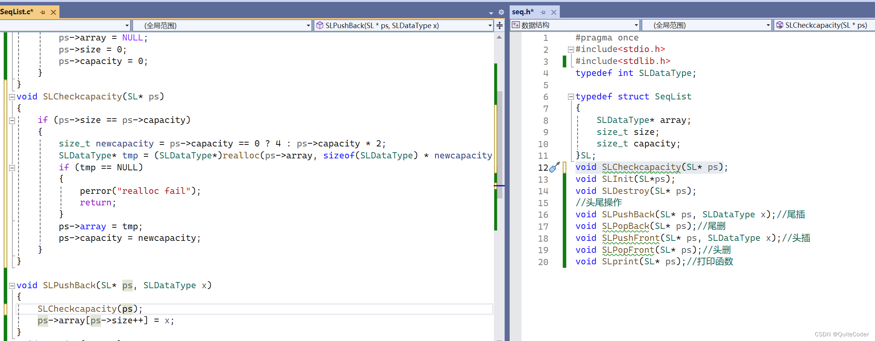Screen dimensions: 875x341
Task: Click SLprint declaration in seq.h
Action: (x=630, y=262)
